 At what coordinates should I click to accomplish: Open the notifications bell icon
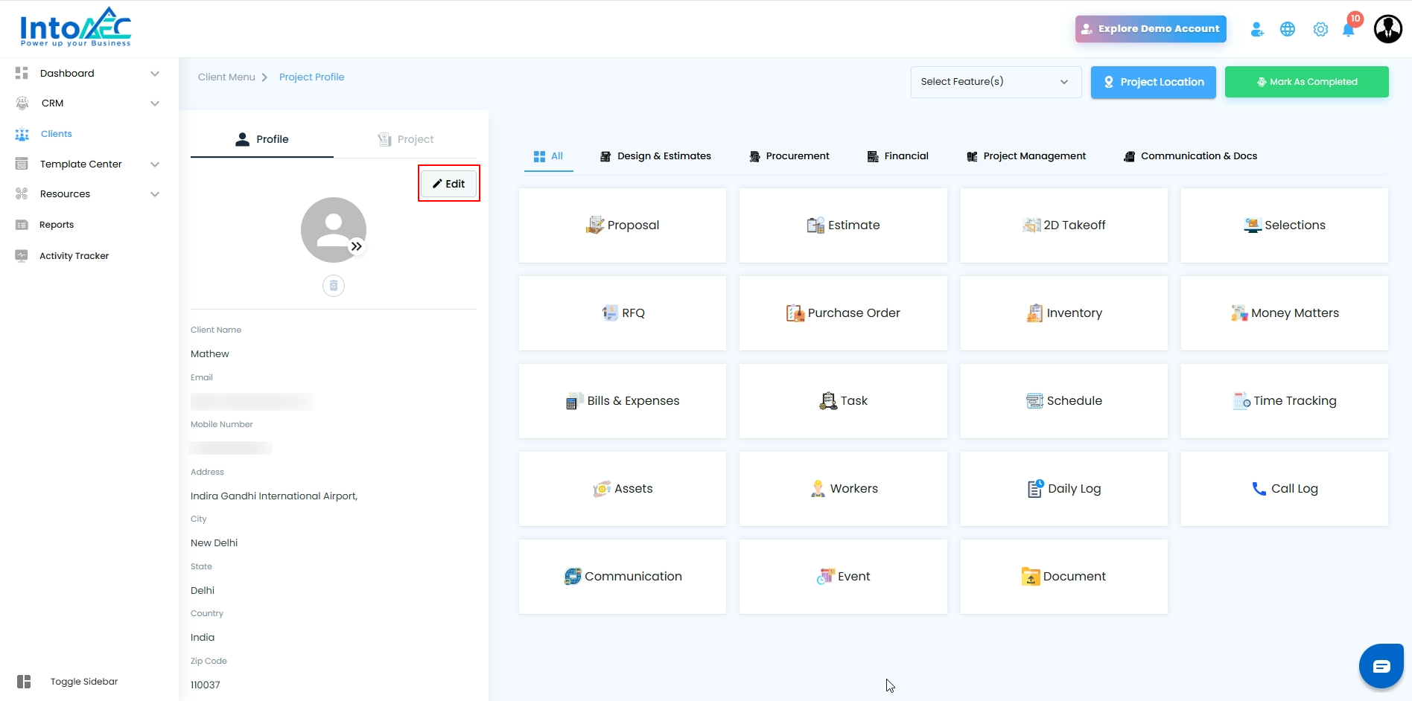(x=1348, y=30)
